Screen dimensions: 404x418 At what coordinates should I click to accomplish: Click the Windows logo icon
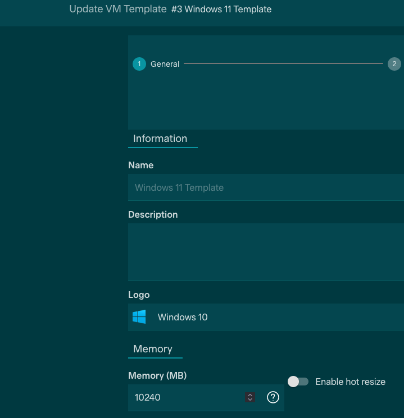coord(139,317)
